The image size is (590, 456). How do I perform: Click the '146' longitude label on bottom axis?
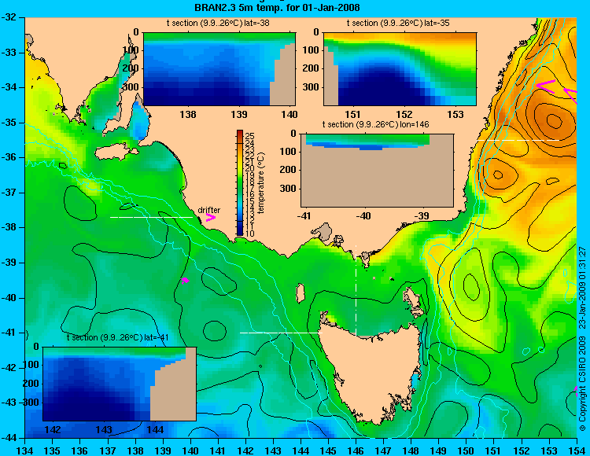click(x=356, y=450)
